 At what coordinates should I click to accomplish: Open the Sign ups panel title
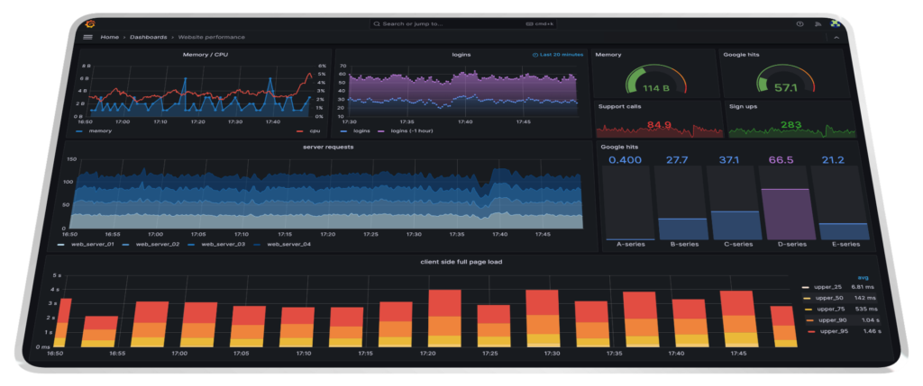[744, 107]
